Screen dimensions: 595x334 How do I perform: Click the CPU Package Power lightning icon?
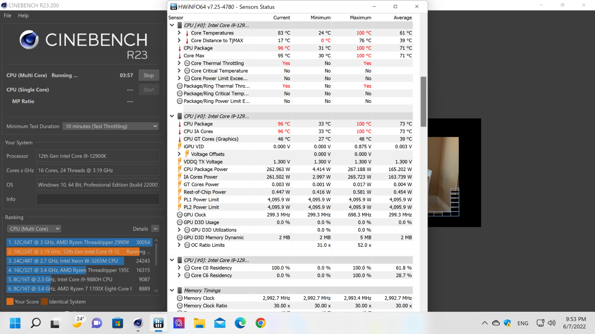coord(180,169)
